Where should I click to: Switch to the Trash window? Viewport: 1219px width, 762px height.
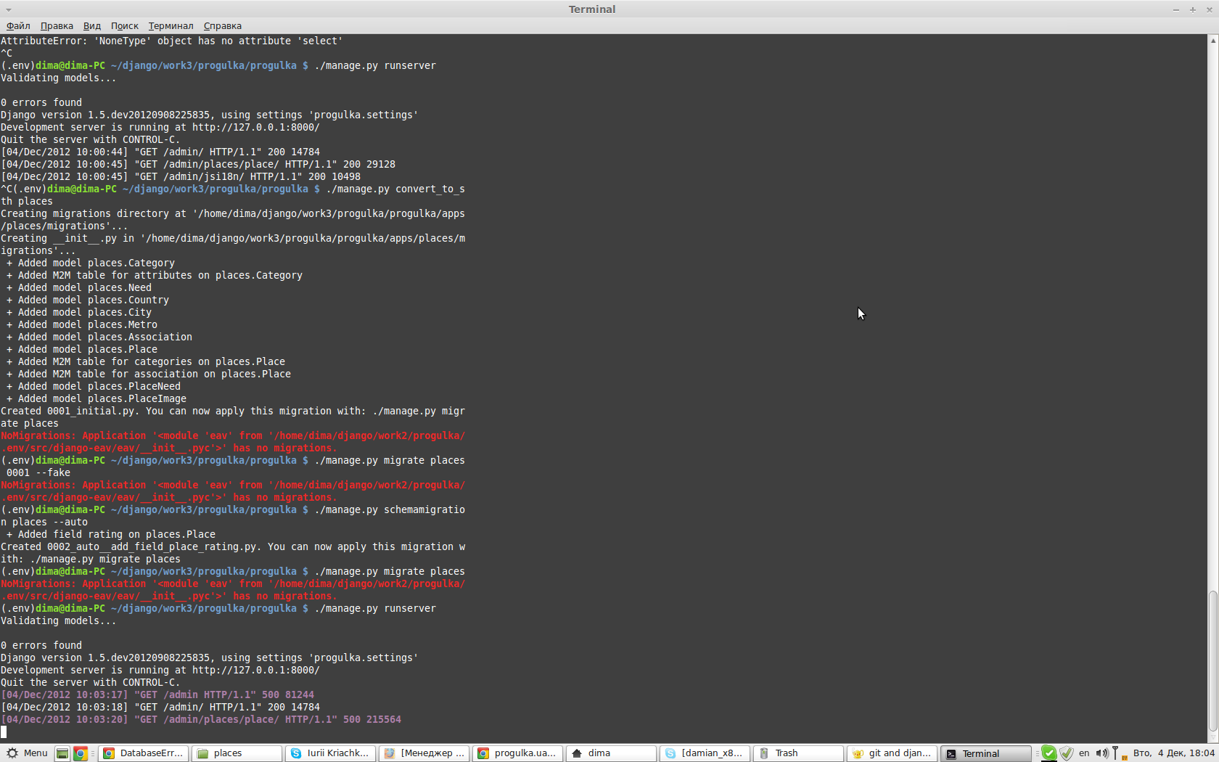[x=798, y=753]
